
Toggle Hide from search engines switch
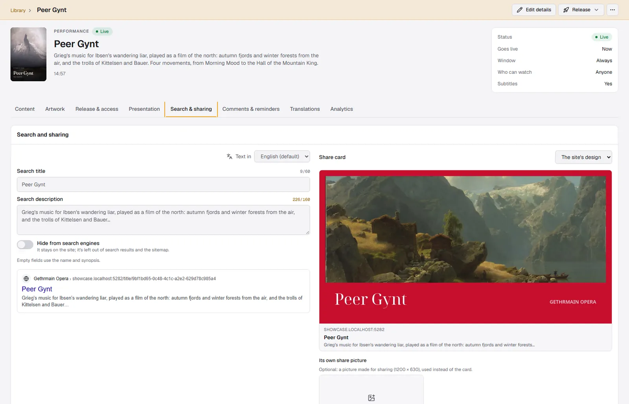(x=25, y=245)
